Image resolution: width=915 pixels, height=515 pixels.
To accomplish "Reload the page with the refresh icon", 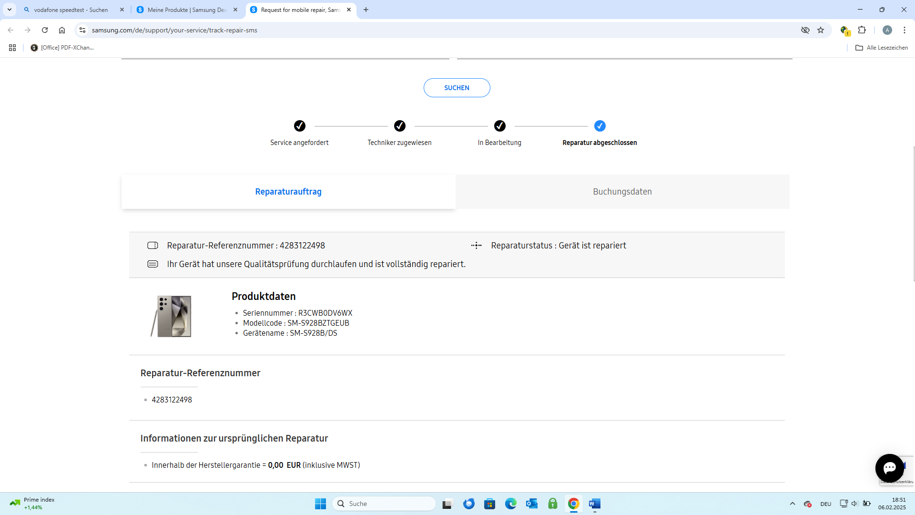I will [45, 30].
